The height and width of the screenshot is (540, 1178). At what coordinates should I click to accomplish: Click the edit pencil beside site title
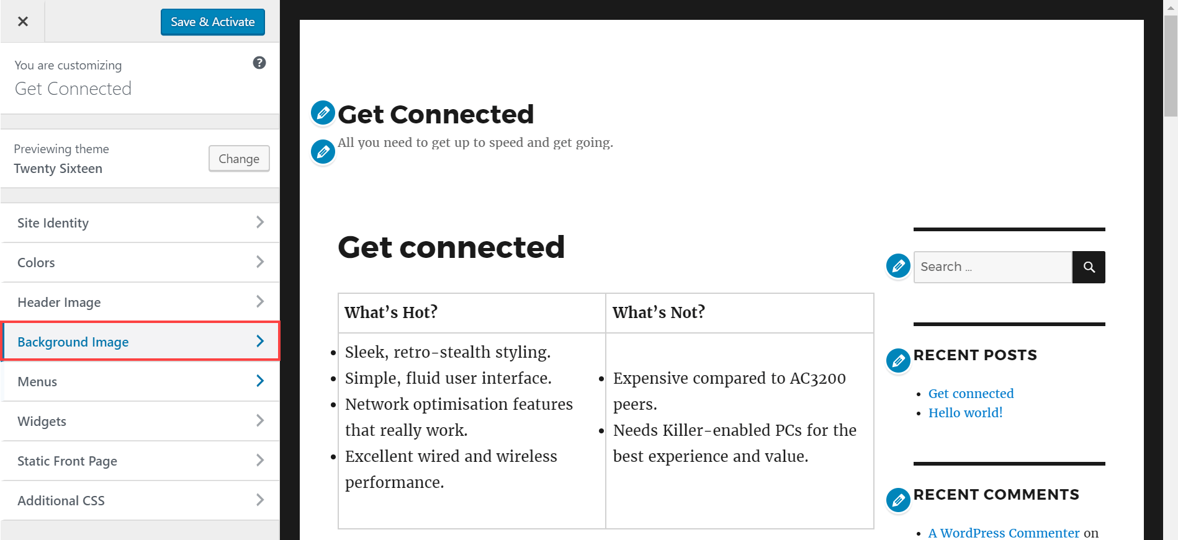(x=323, y=113)
